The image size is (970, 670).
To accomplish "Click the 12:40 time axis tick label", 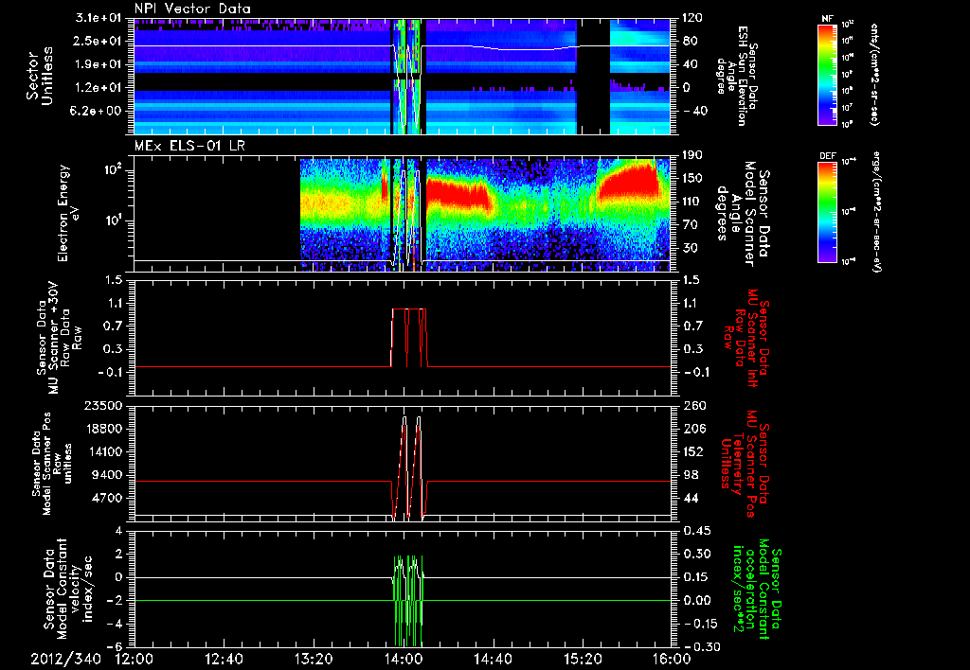I will (224, 658).
